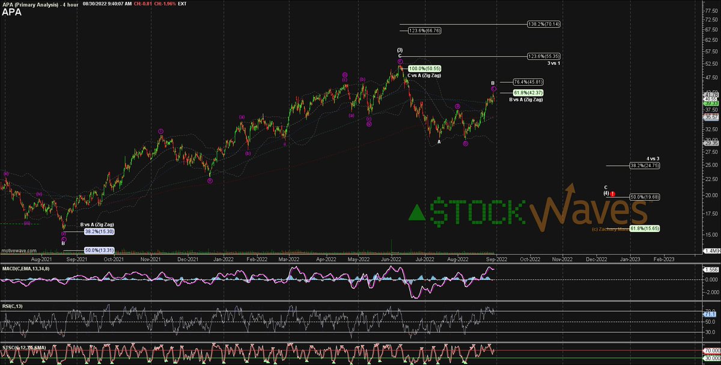Select the 38.2%(24.75) retracement label
Screen dimensions: 721x365
coord(645,165)
